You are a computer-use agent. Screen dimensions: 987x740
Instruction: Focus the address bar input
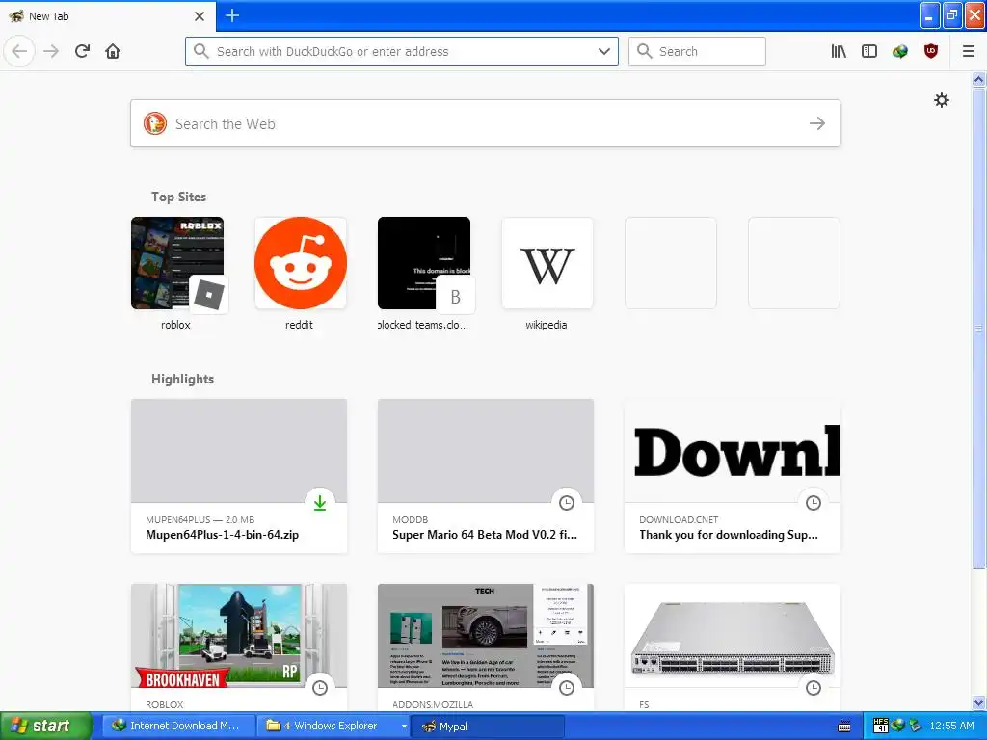click(x=402, y=51)
